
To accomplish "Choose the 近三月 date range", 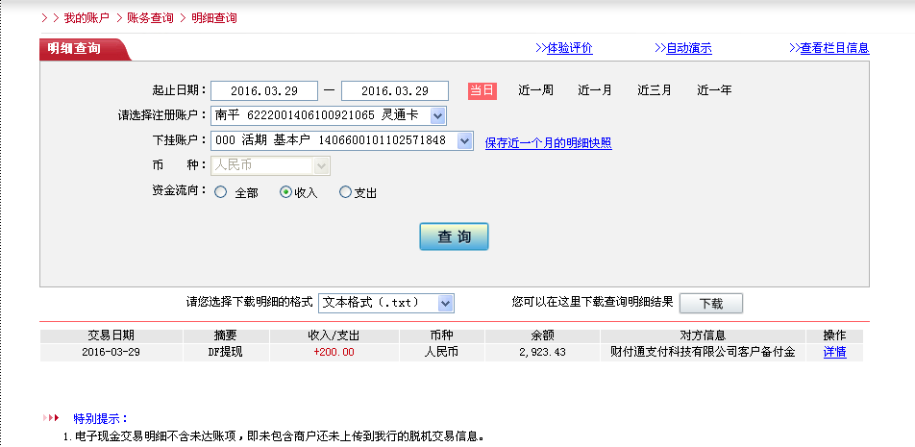I will [x=655, y=90].
